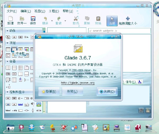Select the Image widget house icon
Image resolution: width=159 pixels, height=134 pixels.
39,104
